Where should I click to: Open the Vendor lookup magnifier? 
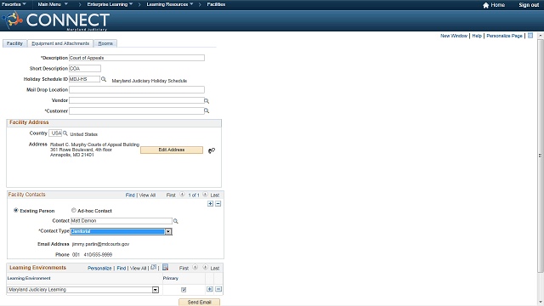pyautogui.click(x=207, y=101)
